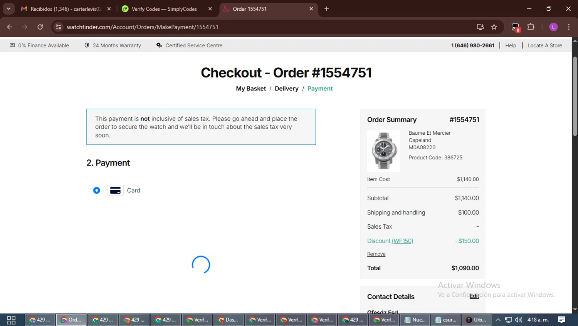Go back to the previous page
This screenshot has height=326, width=578.
click(x=10, y=27)
